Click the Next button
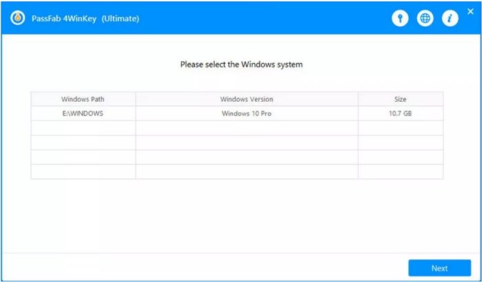Viewport: 482px width, 282px height. tap(439, 268)
